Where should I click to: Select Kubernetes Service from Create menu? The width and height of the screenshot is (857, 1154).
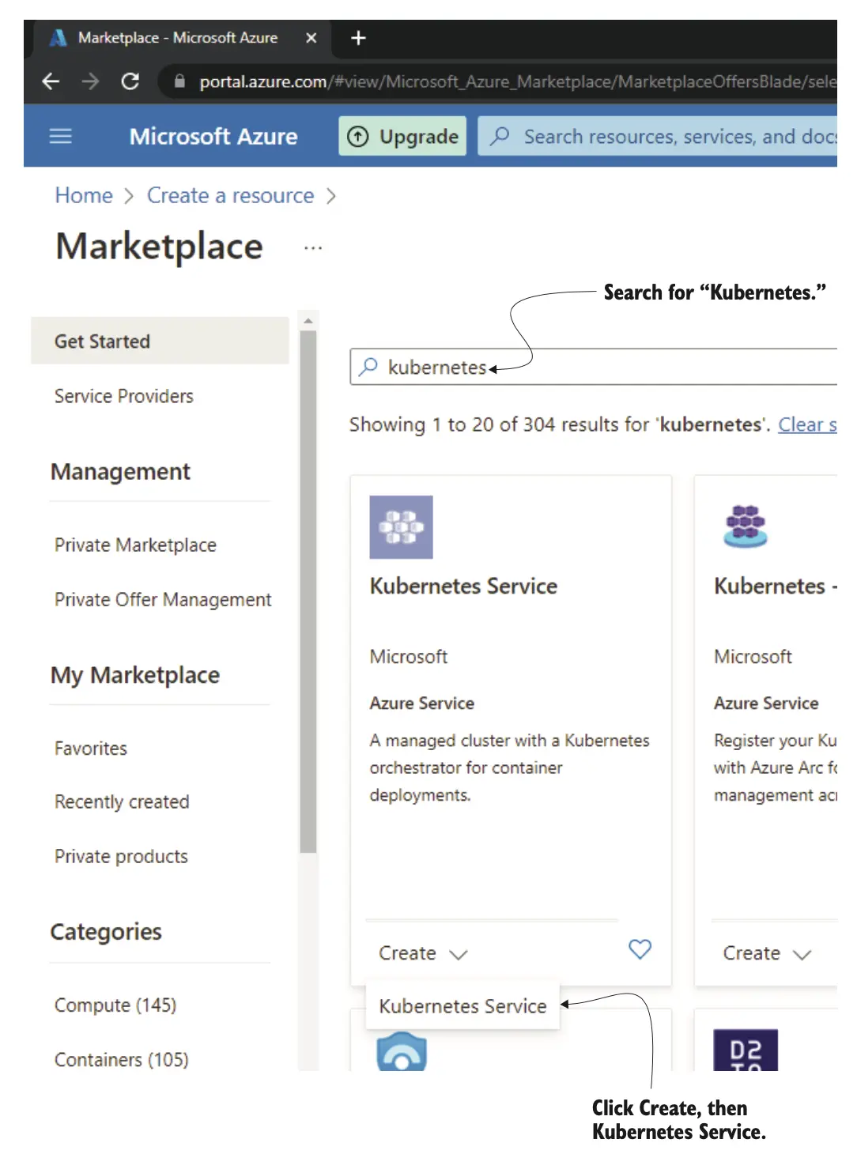(462, 1006)
